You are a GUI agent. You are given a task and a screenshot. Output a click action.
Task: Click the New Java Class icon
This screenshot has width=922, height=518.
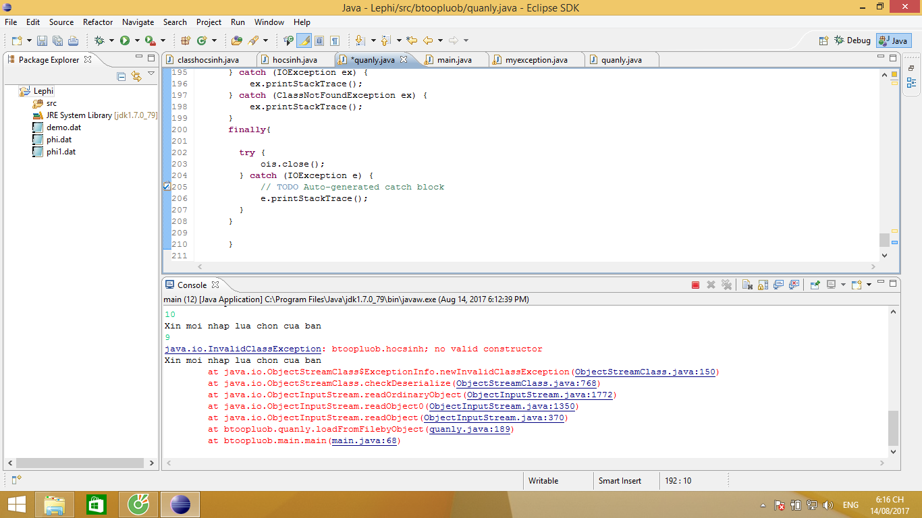tap(201, 40)
